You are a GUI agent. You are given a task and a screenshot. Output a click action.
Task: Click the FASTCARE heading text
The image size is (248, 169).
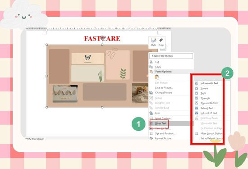click(102, 39)
